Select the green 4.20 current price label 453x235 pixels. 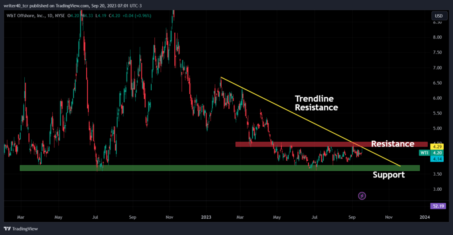(437, 153)
